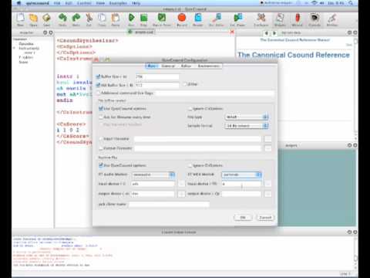Viewport: 370px width, 278px height.
Task: Click the Utilities toolbar icon
Action: tap(332, 18)
